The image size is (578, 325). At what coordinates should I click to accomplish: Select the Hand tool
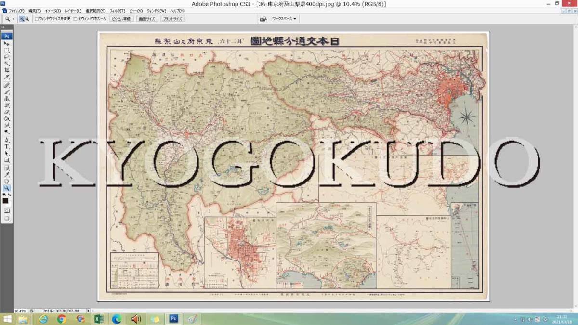(x=7, y=181)
